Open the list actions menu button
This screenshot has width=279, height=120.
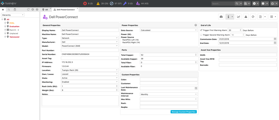click(x=273, y=17)
